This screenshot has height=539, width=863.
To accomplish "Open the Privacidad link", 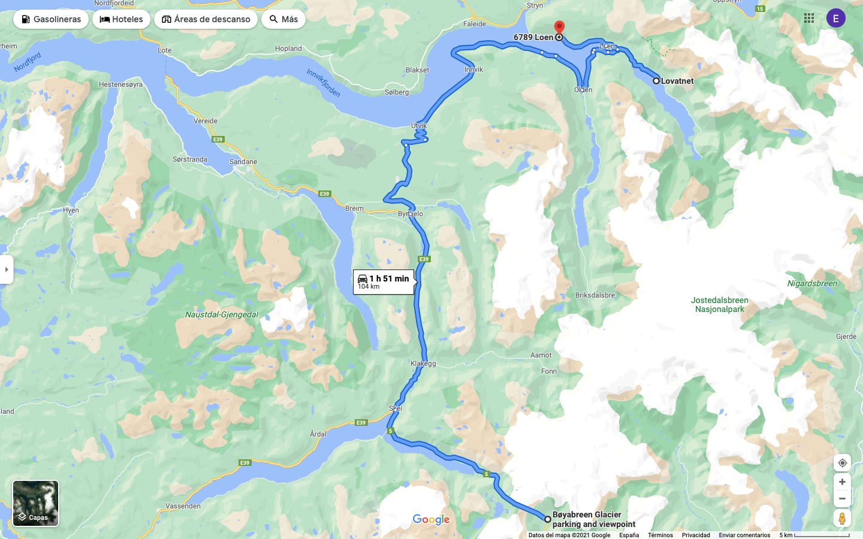I will pyautogui.click(x=696, y=535).
